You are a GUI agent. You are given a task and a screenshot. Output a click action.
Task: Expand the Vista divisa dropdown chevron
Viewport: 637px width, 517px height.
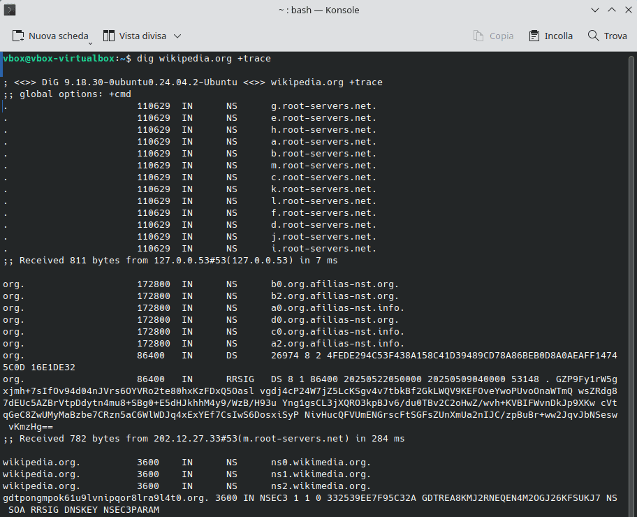click(x=177, y=36)
